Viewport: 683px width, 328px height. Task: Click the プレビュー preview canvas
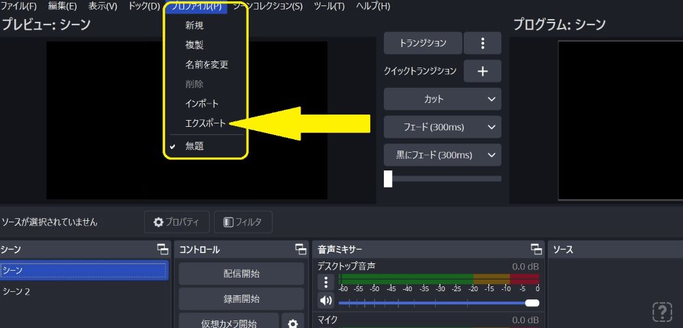click(x=187, y=121)
